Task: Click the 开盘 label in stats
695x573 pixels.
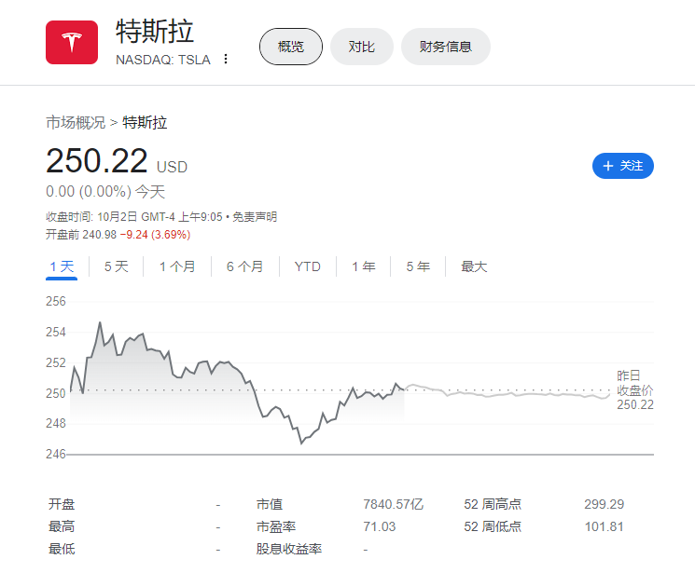Action: (x=62, y=504)
